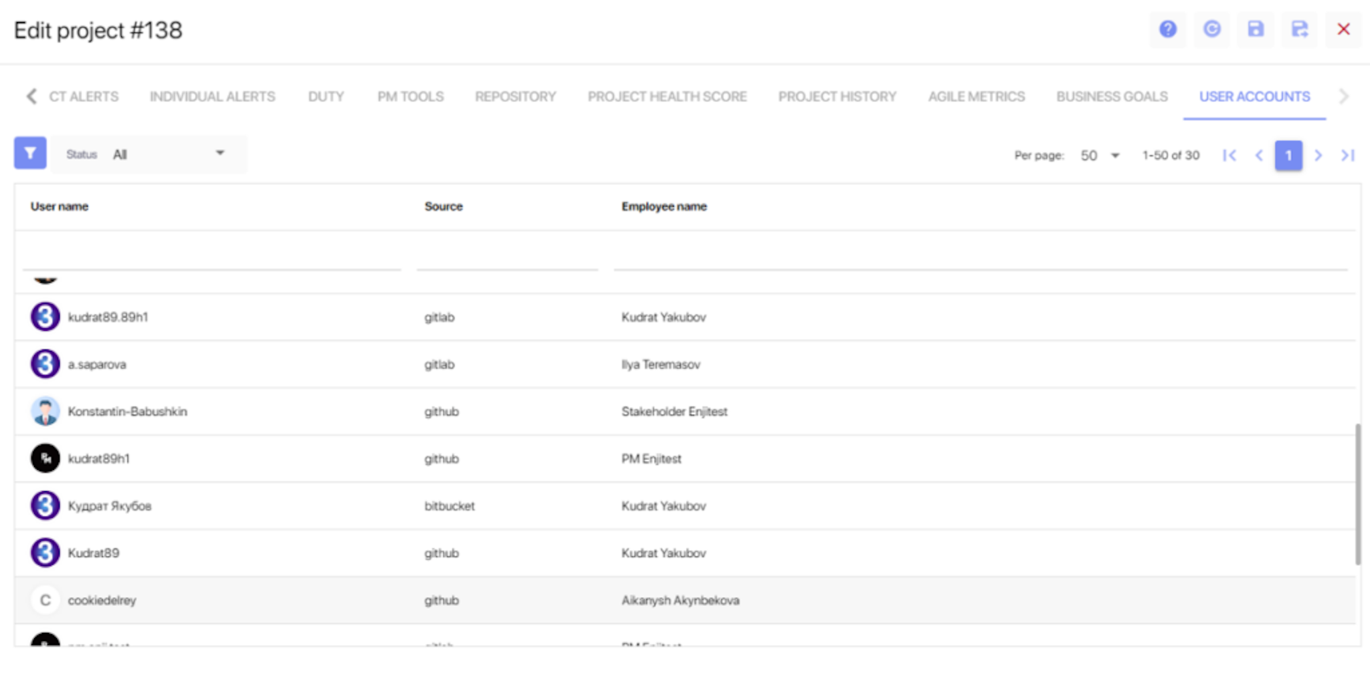This screenshot has height=679, width=1370.
Task: Click employee Ilya Teremasov
Action: [x=661, y=364]
